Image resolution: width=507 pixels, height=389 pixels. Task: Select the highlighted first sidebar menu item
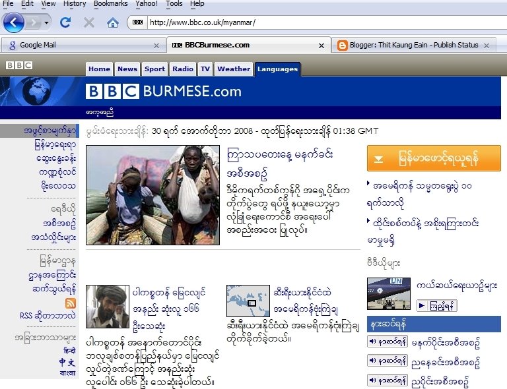[x=40, y=131]
